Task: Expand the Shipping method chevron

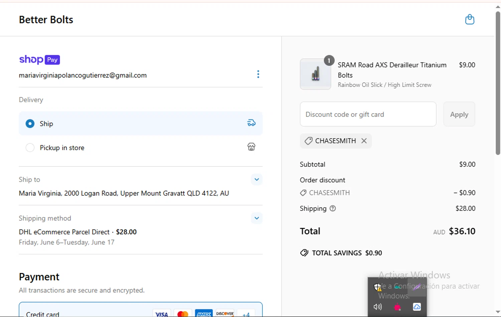Action: pos(257,218)
